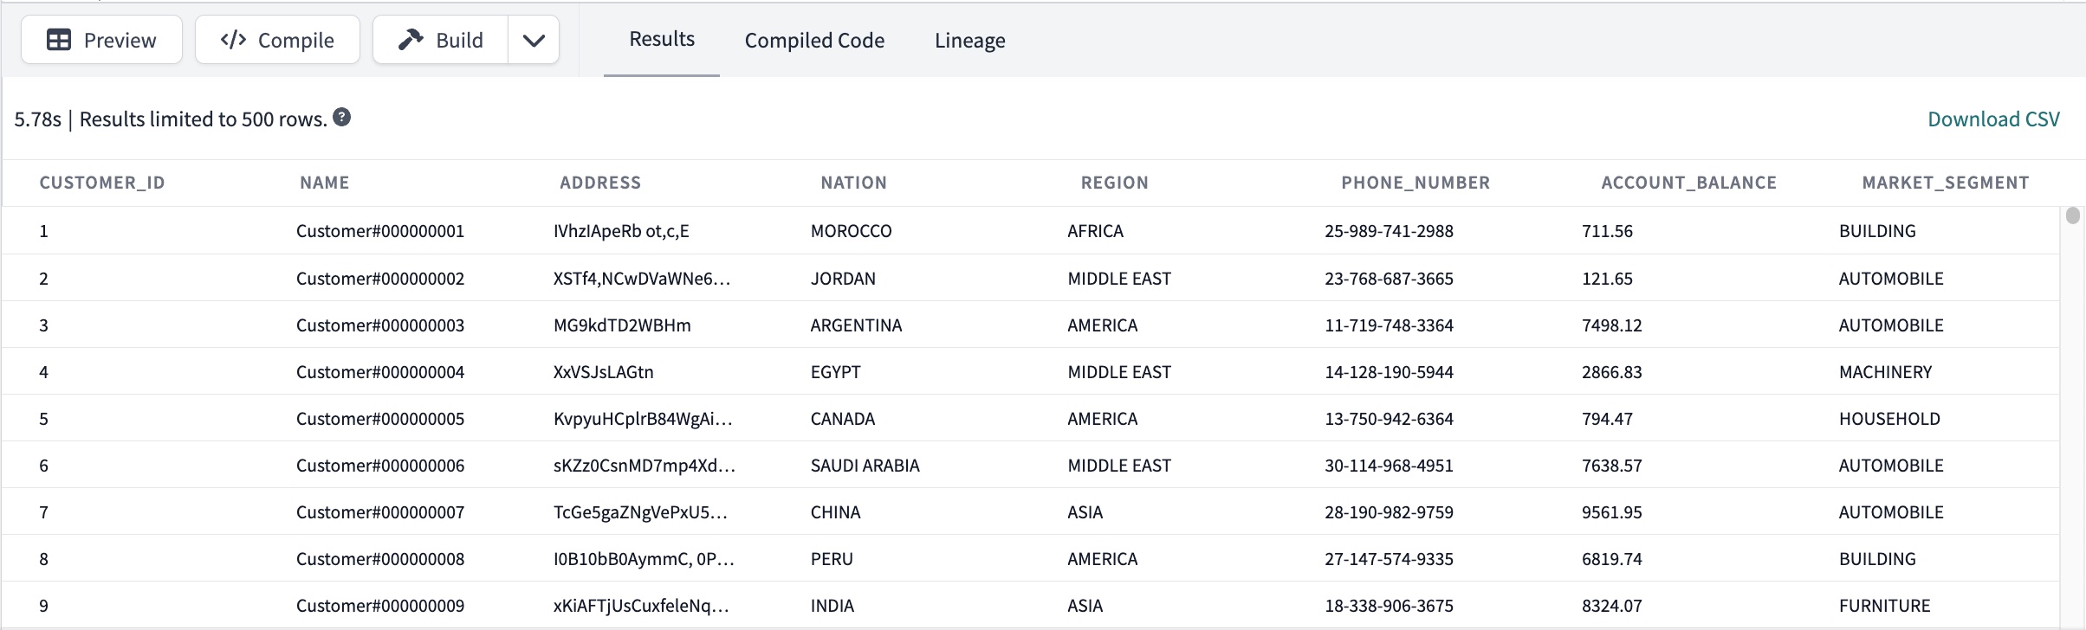Click the NATION column header
The image size is (2086, 630).
coord(853,182)
